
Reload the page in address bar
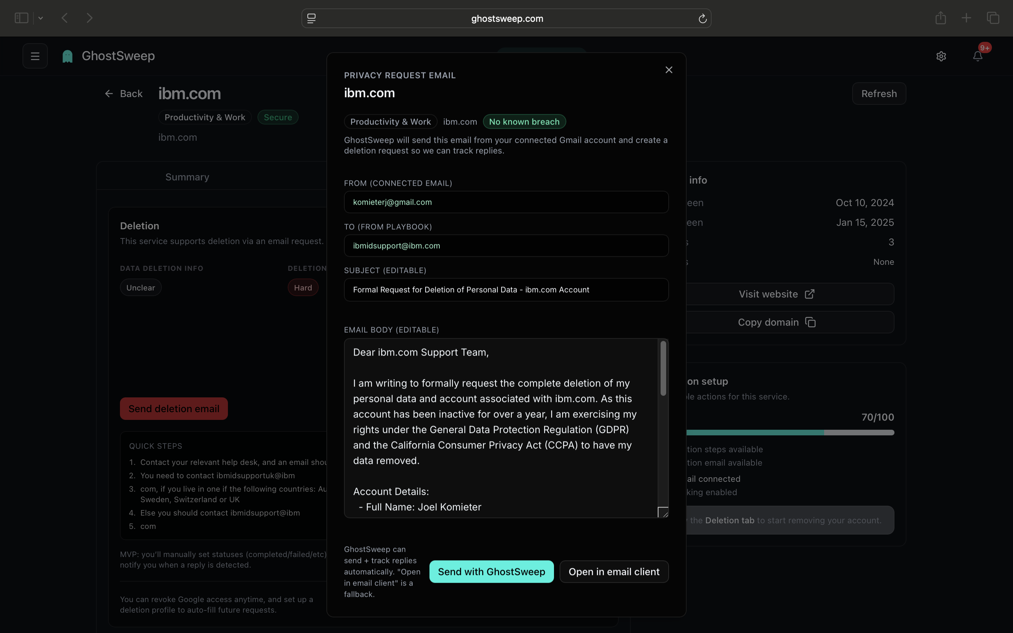[702, 18]
